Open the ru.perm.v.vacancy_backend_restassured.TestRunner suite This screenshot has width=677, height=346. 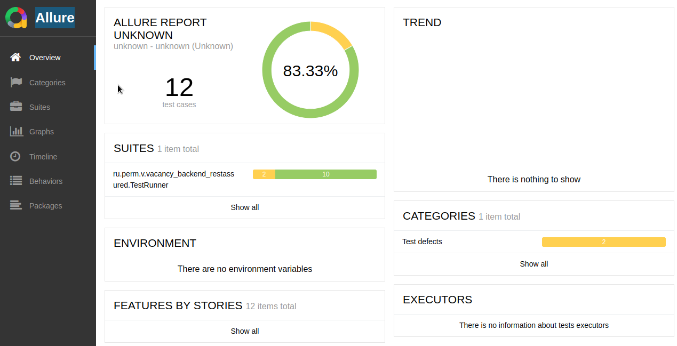click(x=245, y=180)
